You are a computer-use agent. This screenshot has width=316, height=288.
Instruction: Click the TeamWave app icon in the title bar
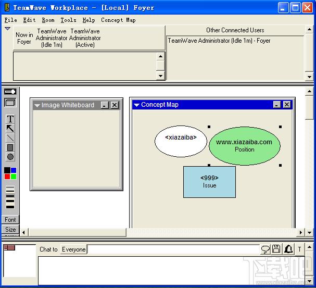click(x=7, y=7)
